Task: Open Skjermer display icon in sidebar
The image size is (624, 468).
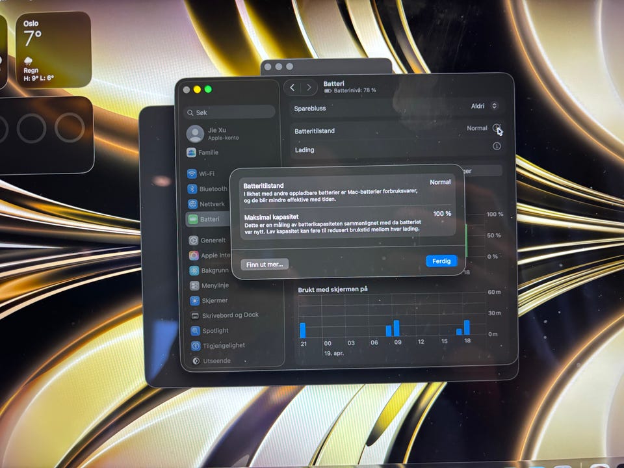Action: [195, 300]
